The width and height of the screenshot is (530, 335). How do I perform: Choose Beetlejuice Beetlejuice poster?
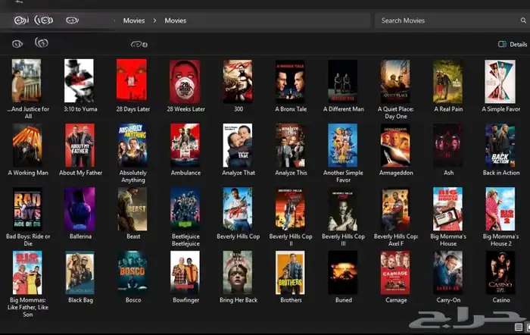pyautogui.click(x=185, y=208)
